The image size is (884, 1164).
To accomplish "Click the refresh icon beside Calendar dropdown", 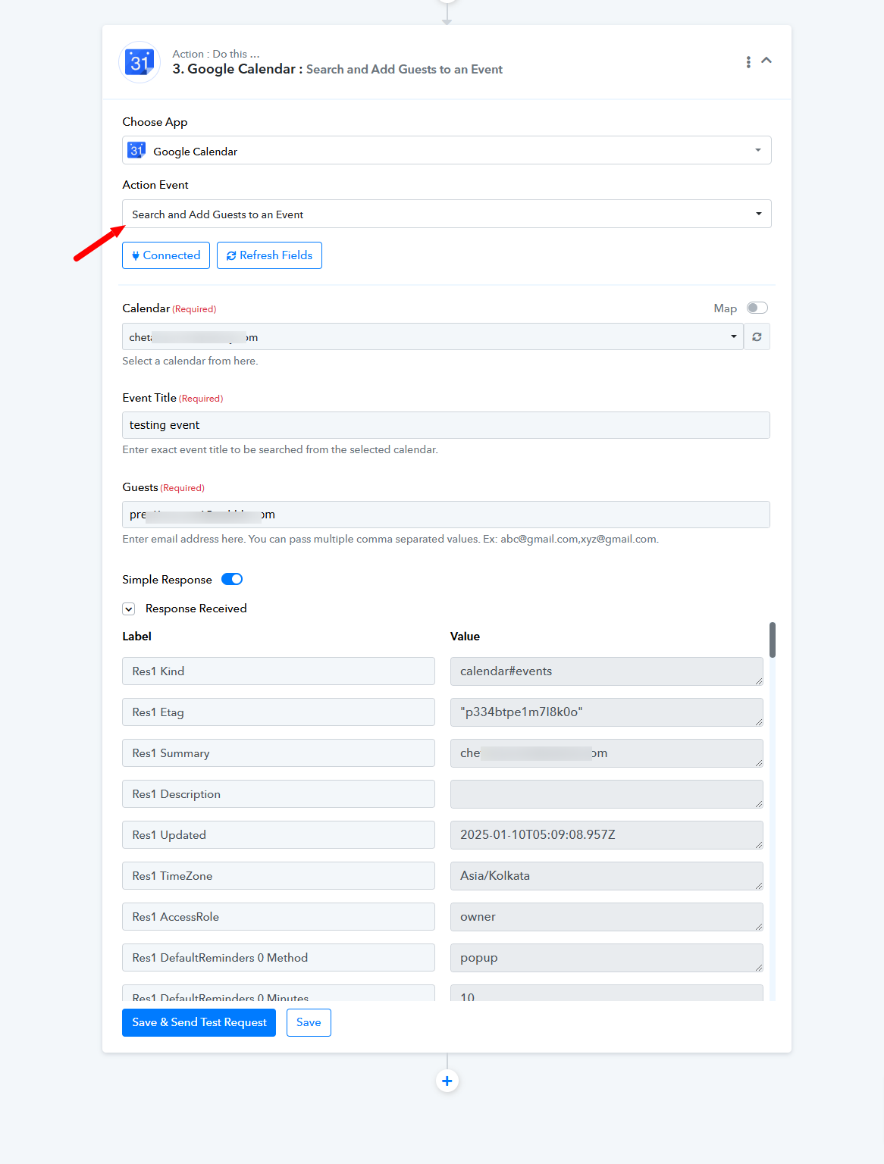I will pyautogui.click(x=757, y=336).
